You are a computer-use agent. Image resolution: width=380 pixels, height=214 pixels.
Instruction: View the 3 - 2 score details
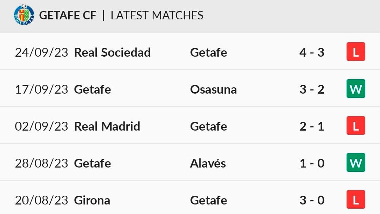pyautogui.click(x=312, y=89)
